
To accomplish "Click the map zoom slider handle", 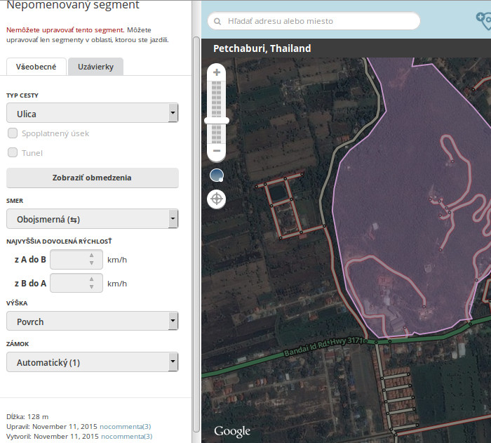I will pyautogui.click(x=216, y=121).
